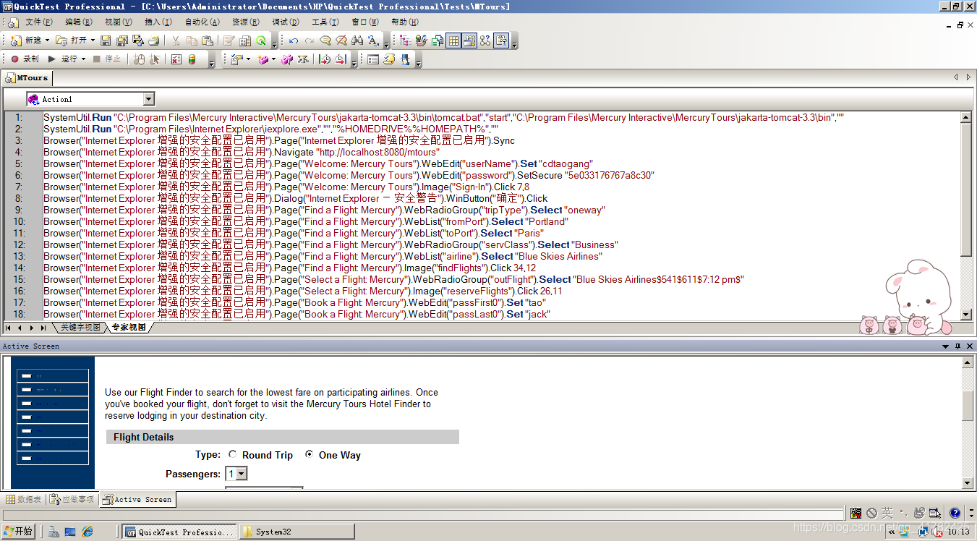
Task: Open the 工具(T) menu
Action: pos(325,22)
